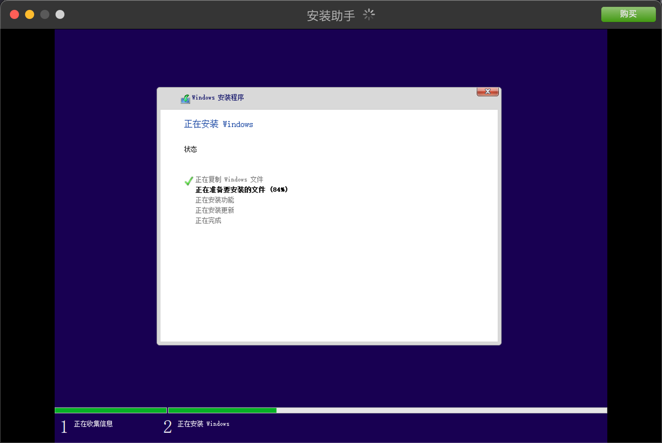Image resolution: width=662 pixels, height=443 pixels.
Task: Click the gray disabled zoom button
Action: [x=45, y=14]
